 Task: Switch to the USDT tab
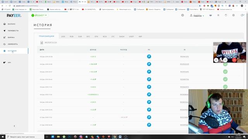coord(131,37)
